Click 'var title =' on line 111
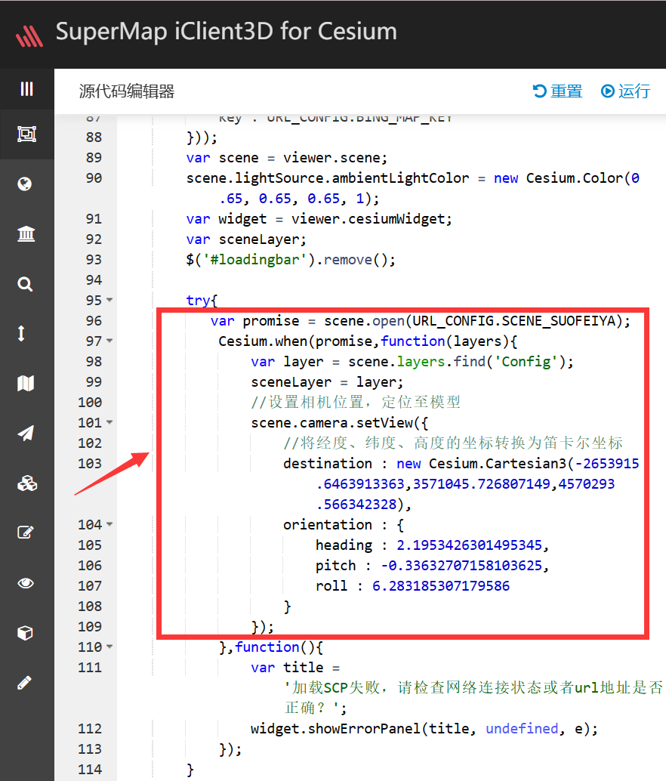This screenshot has width=666, height=781. click(295, 668)
